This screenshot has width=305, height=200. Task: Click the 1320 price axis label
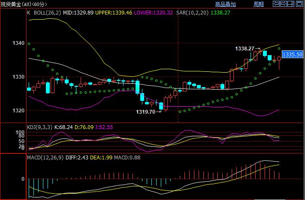tap(18, 110)
